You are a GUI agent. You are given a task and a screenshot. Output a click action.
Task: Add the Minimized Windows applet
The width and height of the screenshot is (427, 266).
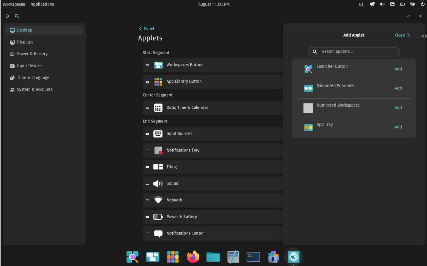pyautogui.click(x=398, y=88)
